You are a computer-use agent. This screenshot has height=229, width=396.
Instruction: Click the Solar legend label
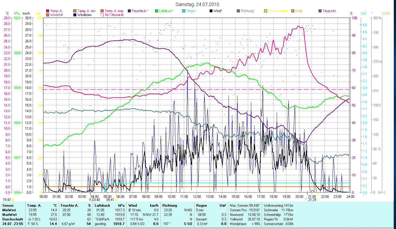click(x=299, y=11)
